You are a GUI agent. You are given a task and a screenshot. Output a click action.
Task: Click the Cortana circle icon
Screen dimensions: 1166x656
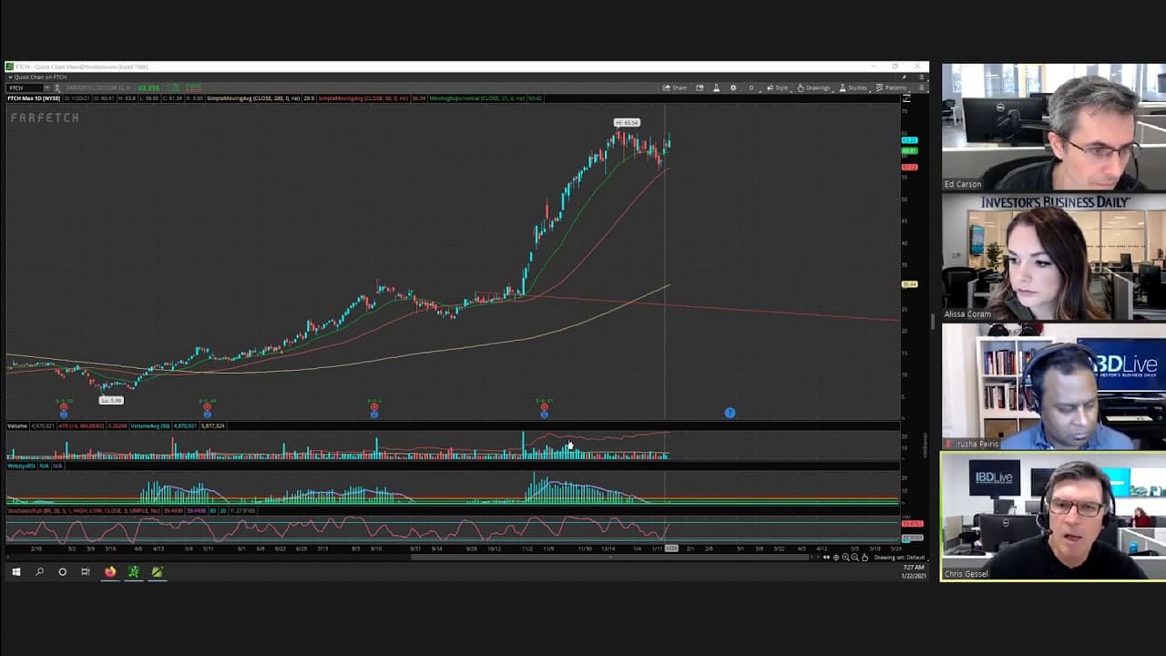(62, 572)
